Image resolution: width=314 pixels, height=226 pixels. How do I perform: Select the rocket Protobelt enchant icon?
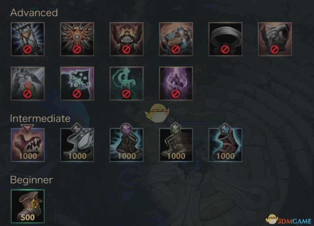pyautogui.click(x=176, y=39)
